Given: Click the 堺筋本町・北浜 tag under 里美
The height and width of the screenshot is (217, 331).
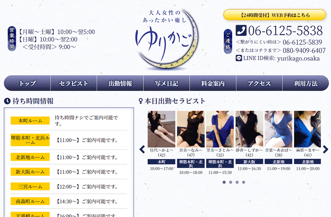Looking at the screenshot, I should 220,164.
